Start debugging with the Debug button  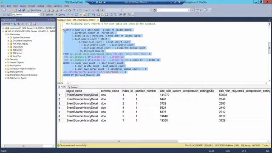click(60, 14)
